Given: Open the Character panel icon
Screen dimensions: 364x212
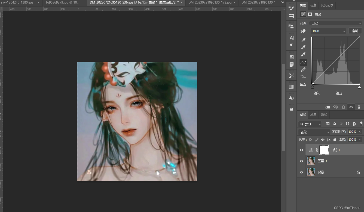Looking at the screenshot, I should pos(292,38).
